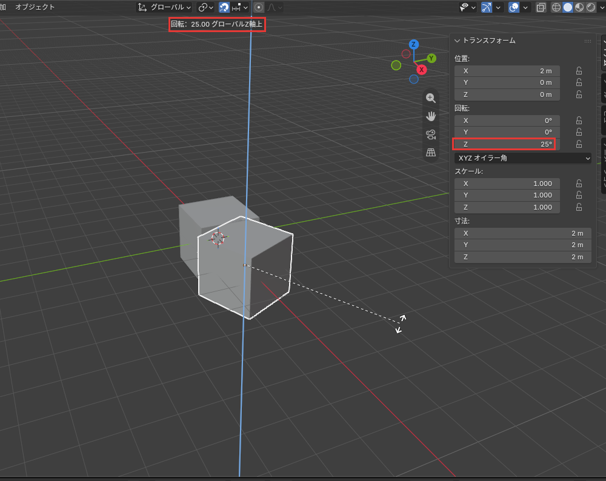Click the zoom magnifier icon in viewport
Screen dimensions: 606x481
pos(430,98)
